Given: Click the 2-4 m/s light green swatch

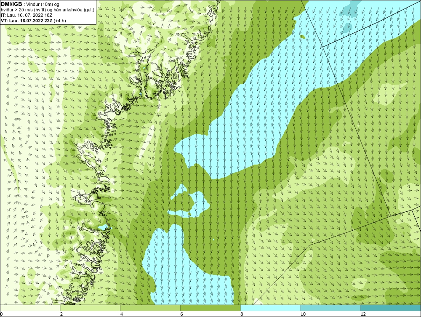Looking at the screenshot, I should click(90, 308).
